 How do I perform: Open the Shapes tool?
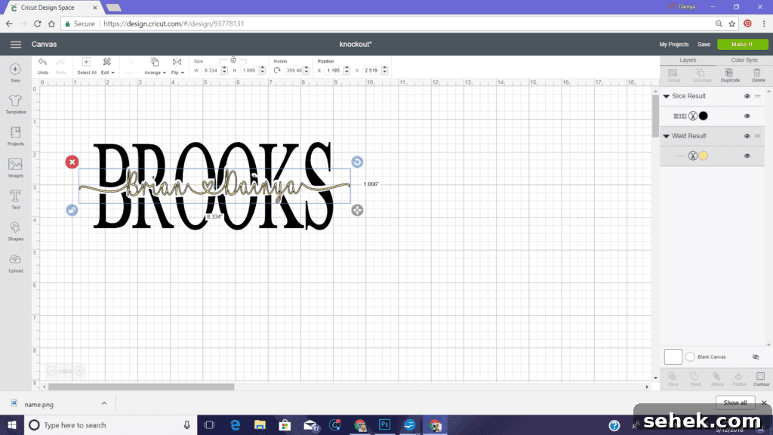(15, 231)
